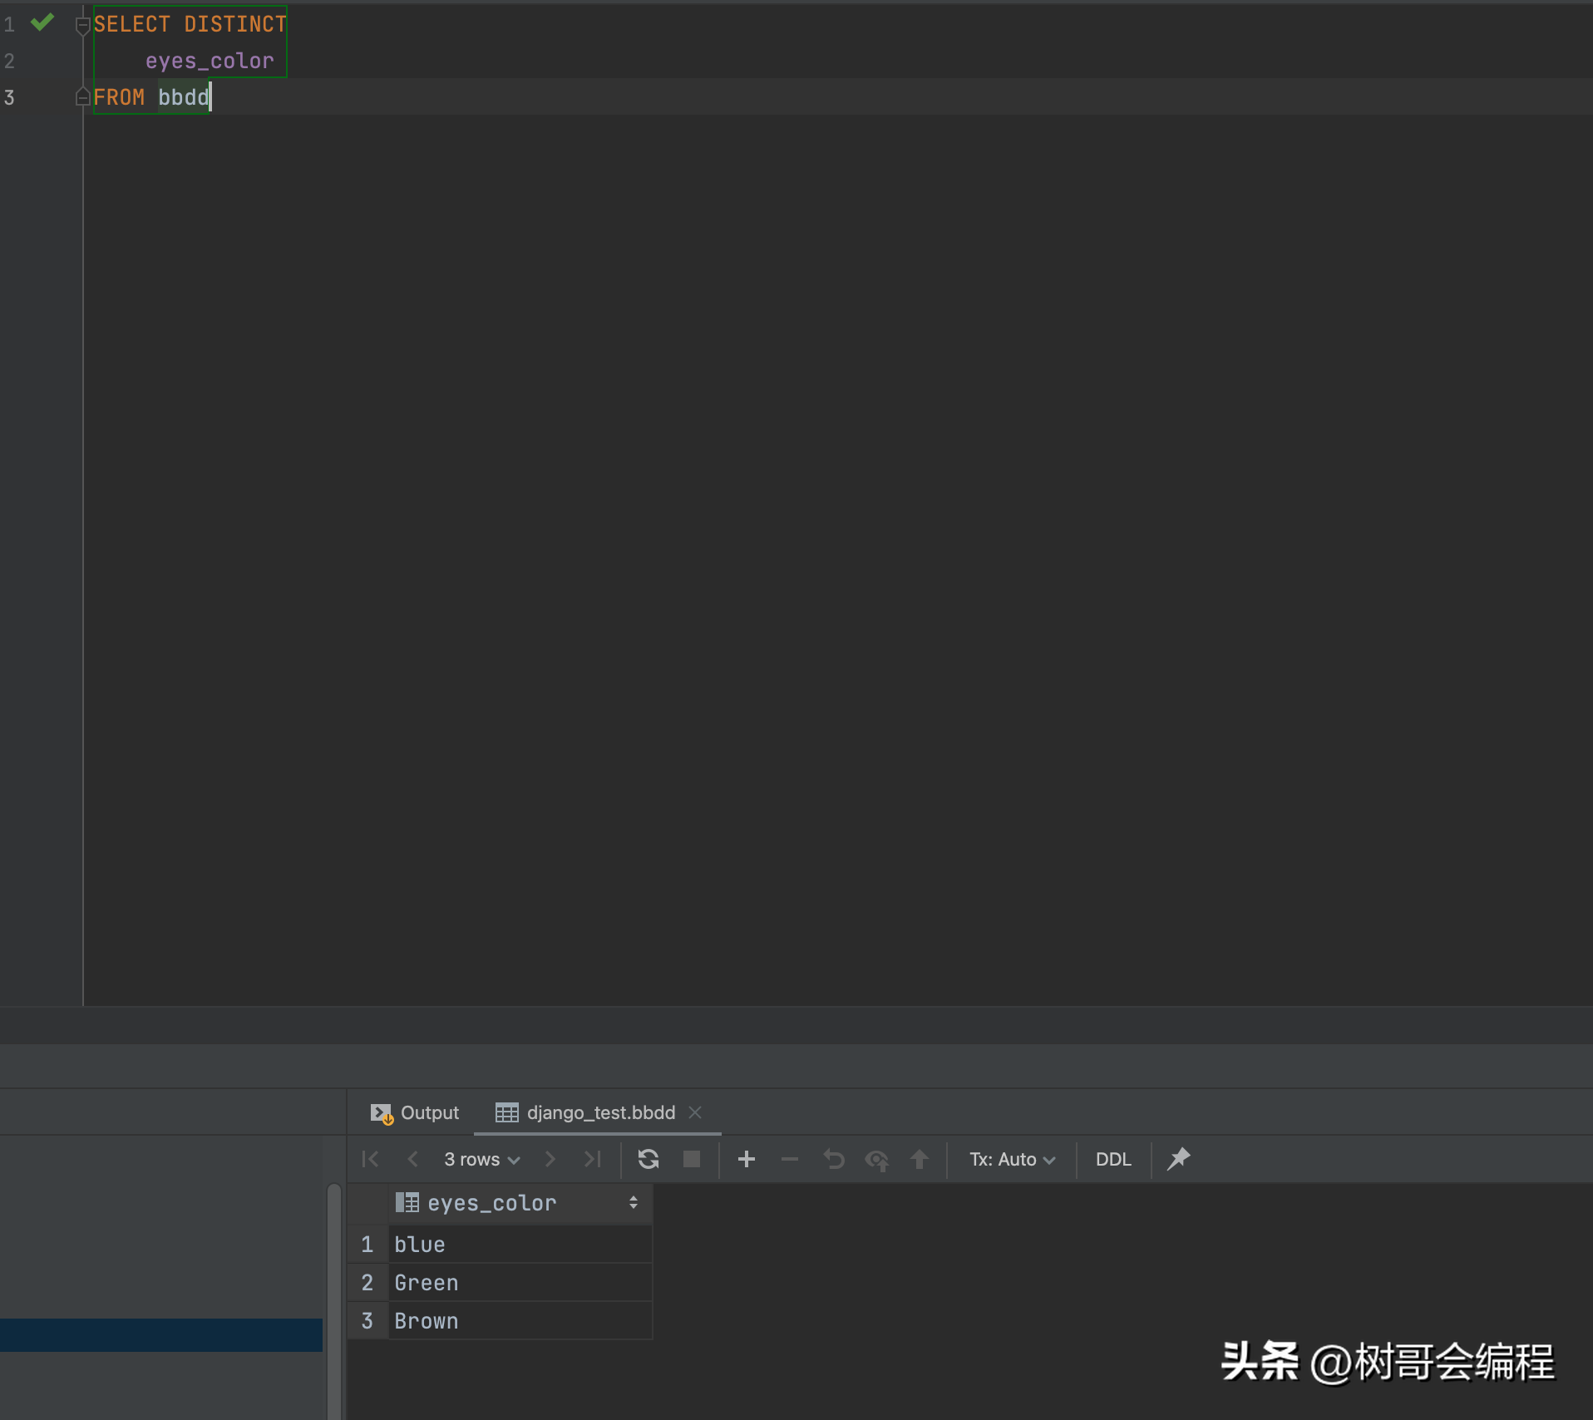Click line number 2 in gutter
Viewport: 1593px width, 1420px height.
click(9, 61)
